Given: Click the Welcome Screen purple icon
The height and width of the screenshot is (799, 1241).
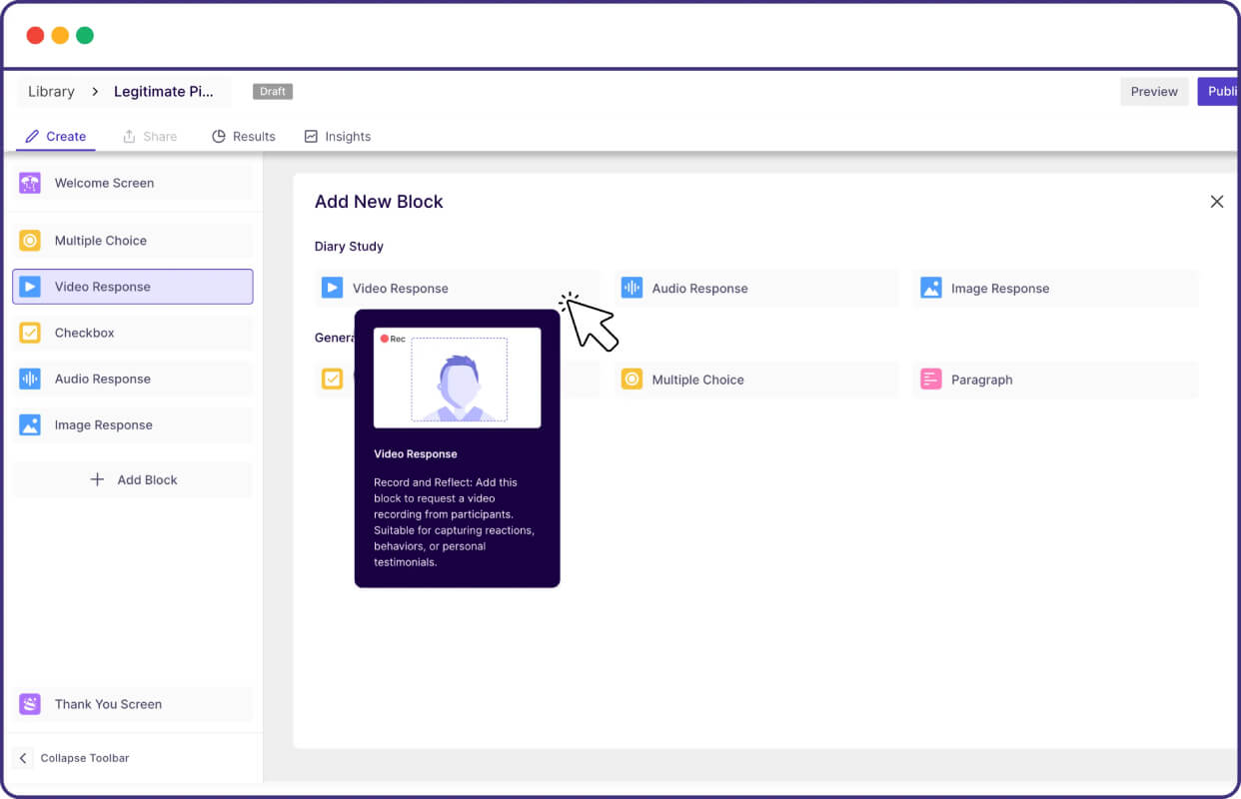Looking at the screenshot, I should click(x=30, y=183).
